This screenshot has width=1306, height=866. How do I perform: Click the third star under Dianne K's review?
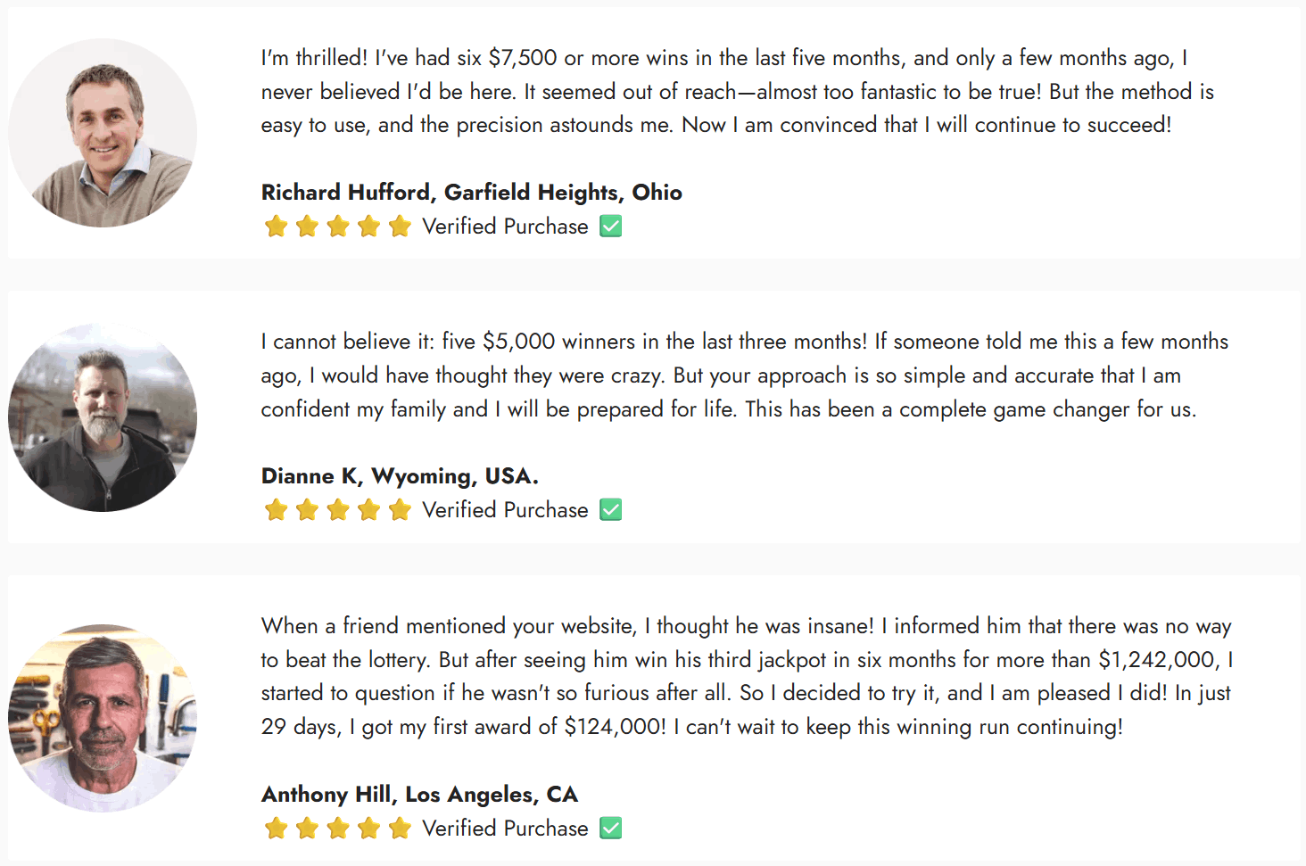pyautogui.click(x=338, y=510)
